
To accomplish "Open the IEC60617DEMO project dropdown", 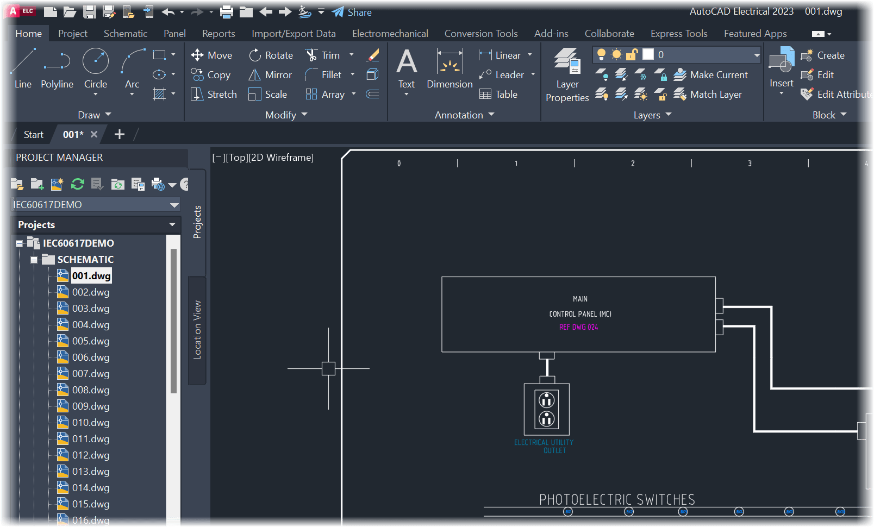I will (x=173, y=204).
